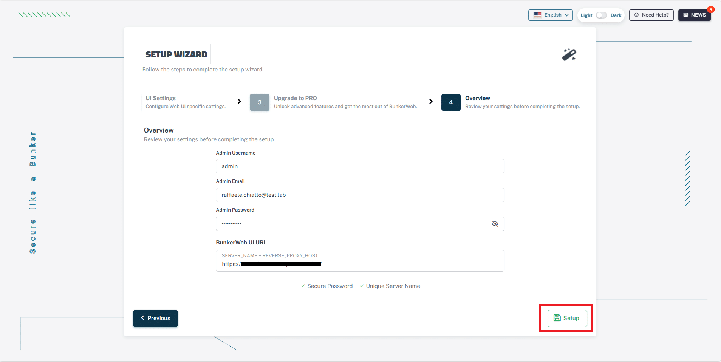Viewport: 721px width, 362px height.
Task: Click the magic wand wizard icon
Action: click(569, 55)
